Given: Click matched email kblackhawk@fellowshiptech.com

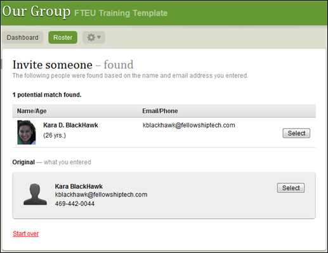Looking at the screenshot, I should [x=189, y=125].
